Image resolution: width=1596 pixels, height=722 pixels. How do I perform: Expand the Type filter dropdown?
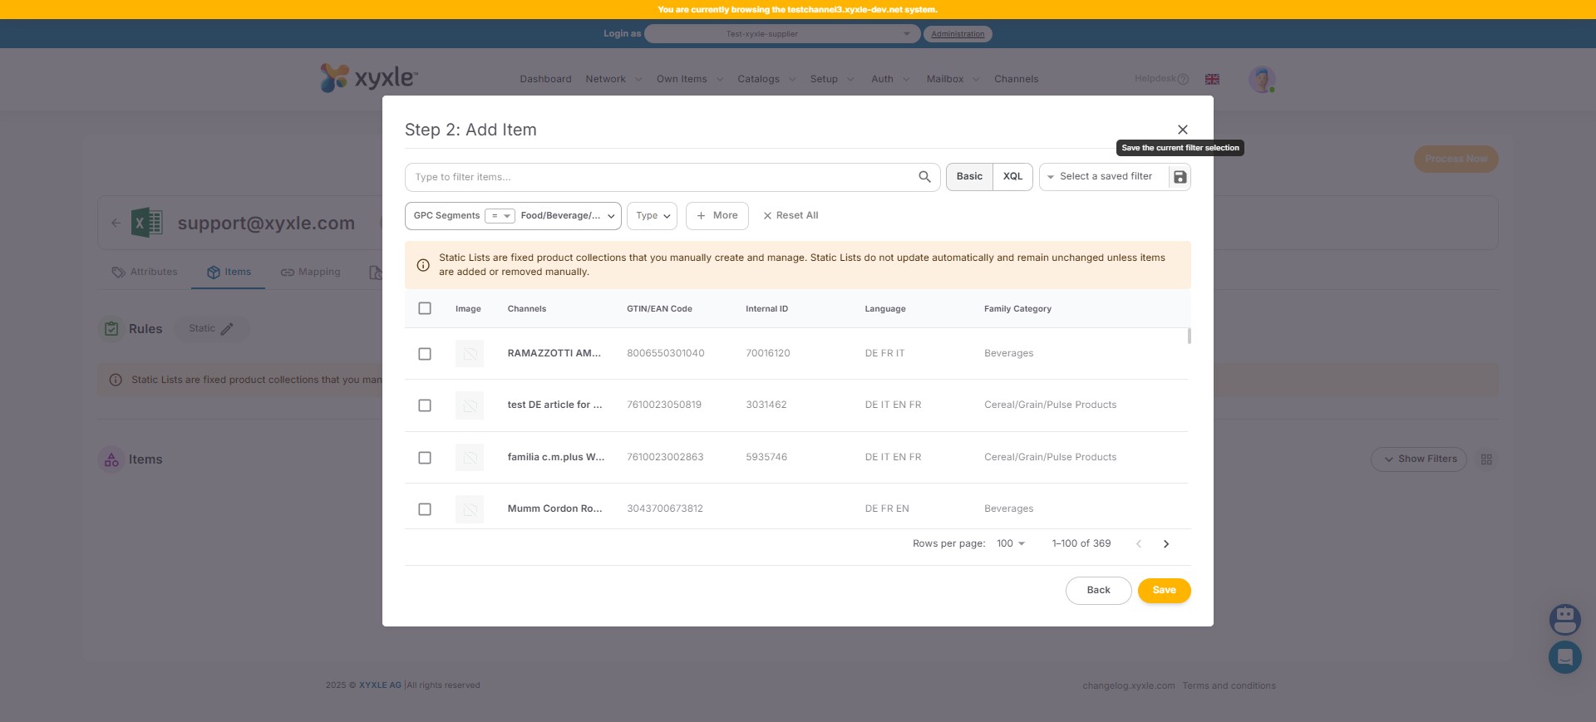pyautogui.click(x=653, y=216)
